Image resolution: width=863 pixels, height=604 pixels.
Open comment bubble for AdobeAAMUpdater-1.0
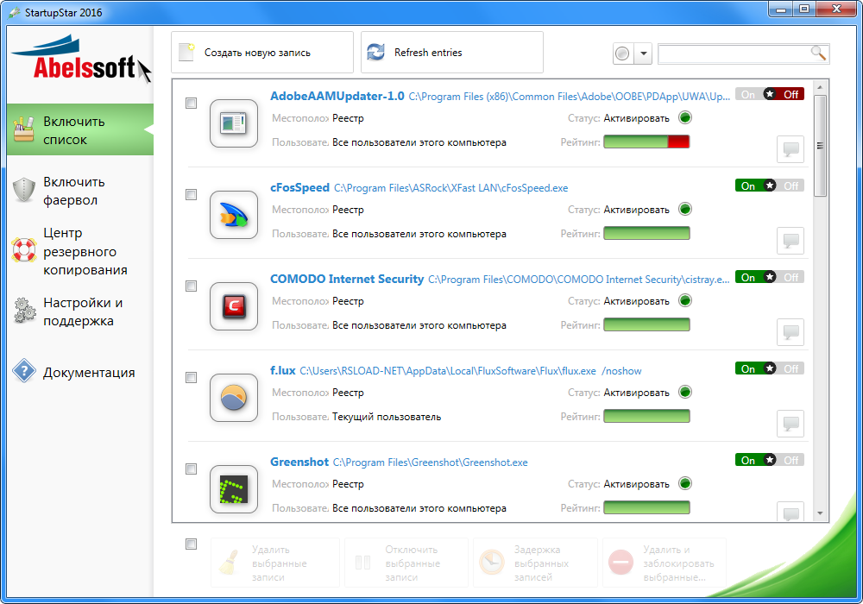791,149
